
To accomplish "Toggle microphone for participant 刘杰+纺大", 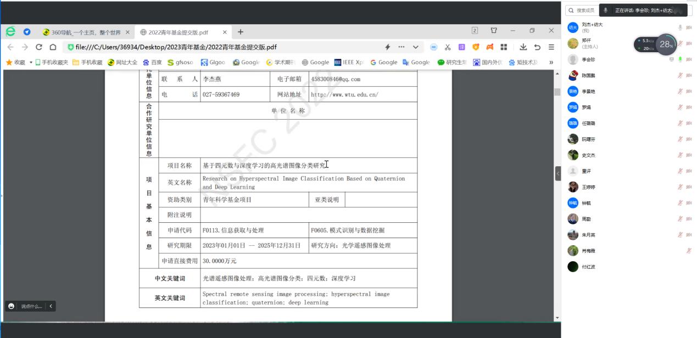I will [x=680, y=27].
